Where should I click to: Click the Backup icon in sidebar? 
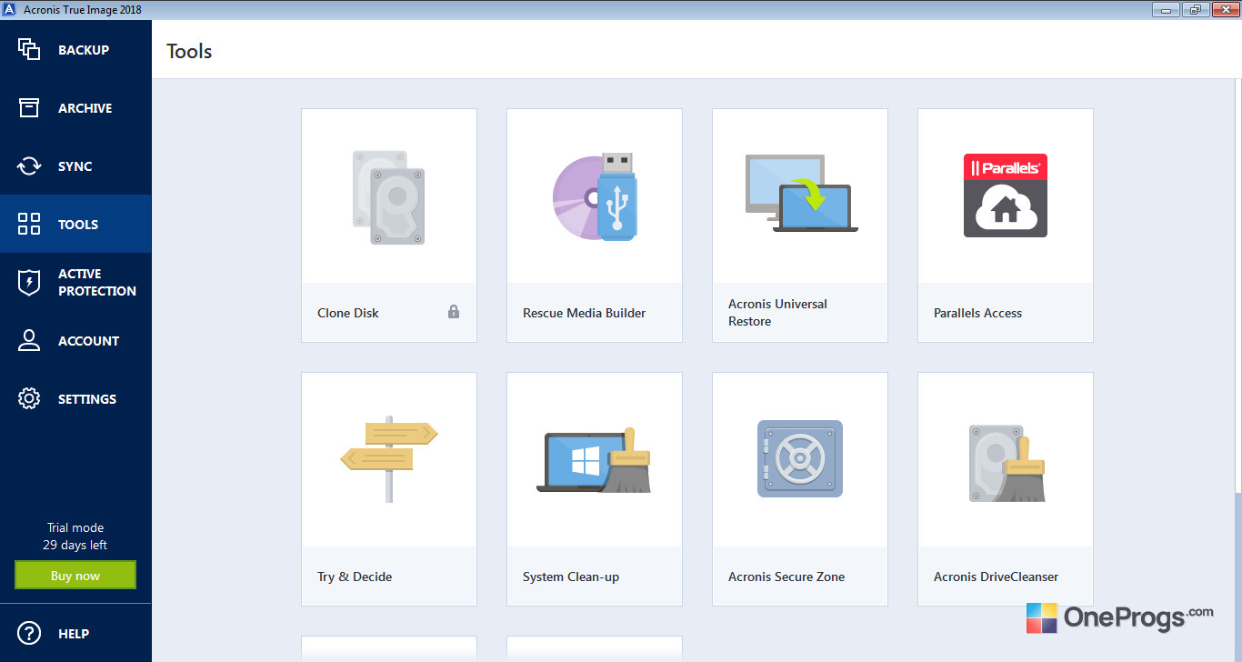click(x=29, y=49)
